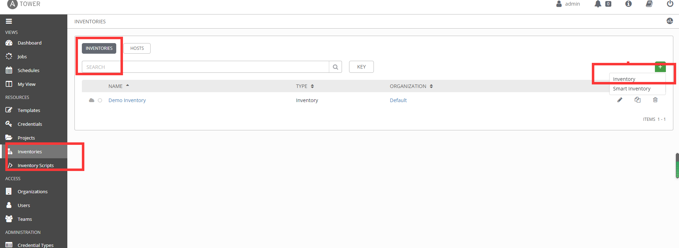Click the Ansible Tower logo
This screenshot has width=679, height=248.
coord(23,4)
